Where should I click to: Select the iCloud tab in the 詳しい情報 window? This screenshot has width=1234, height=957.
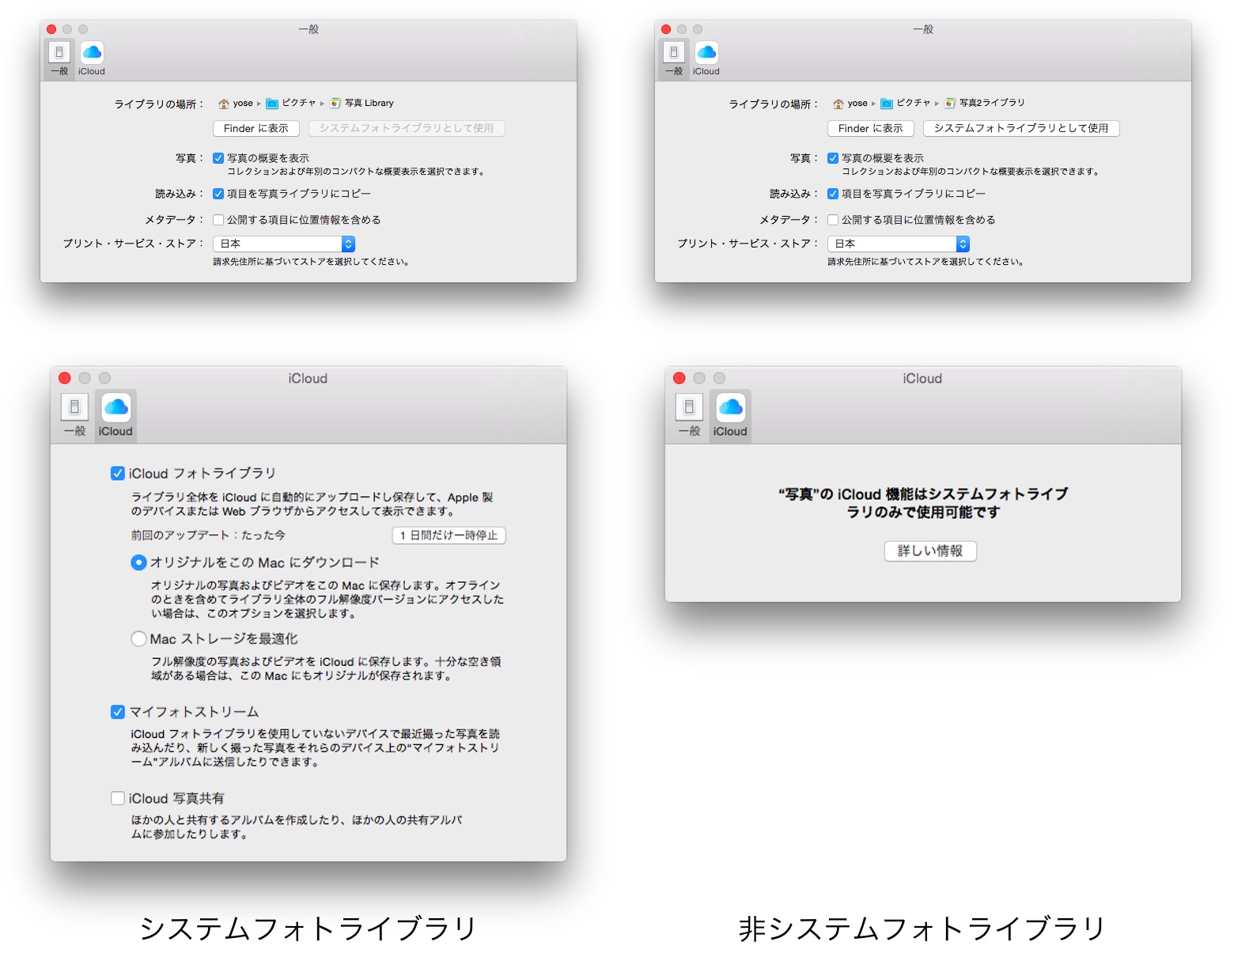click(x=730, y=415)
